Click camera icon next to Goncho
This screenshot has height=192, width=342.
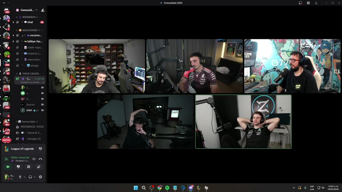click(x=42, y=105)
